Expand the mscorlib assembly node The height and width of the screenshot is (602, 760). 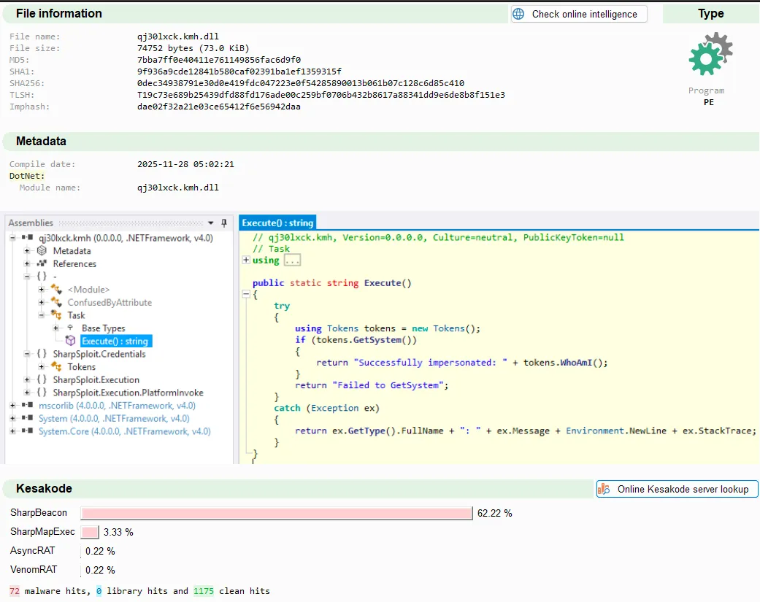tap(12, 406)
